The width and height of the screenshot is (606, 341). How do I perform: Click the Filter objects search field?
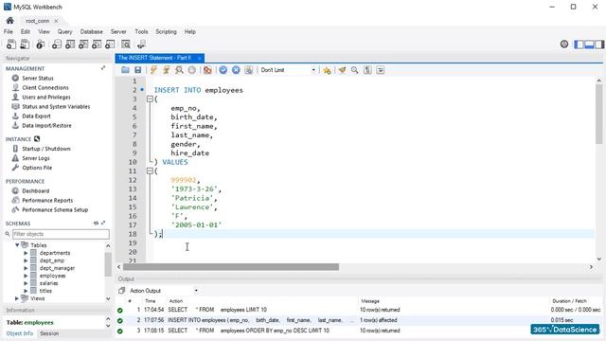[x=61, y=234]
